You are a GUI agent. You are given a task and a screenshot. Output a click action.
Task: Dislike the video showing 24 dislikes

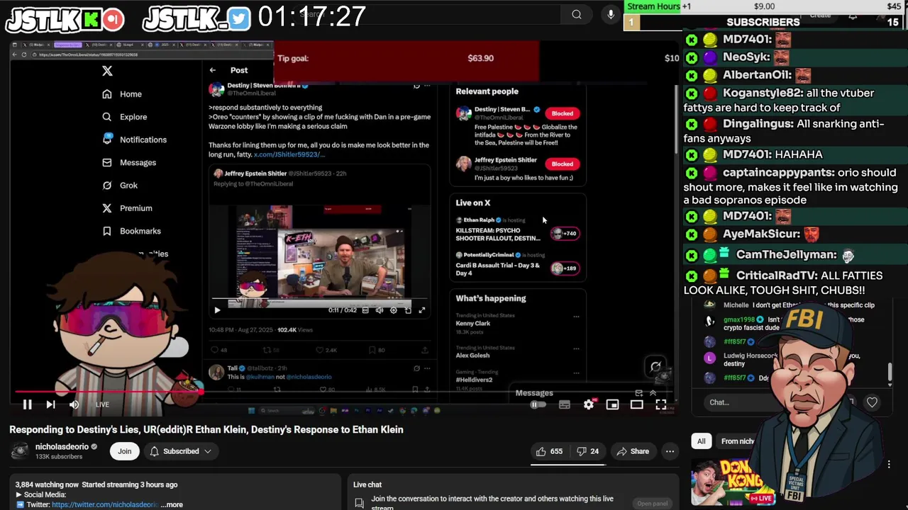(587, 451)
